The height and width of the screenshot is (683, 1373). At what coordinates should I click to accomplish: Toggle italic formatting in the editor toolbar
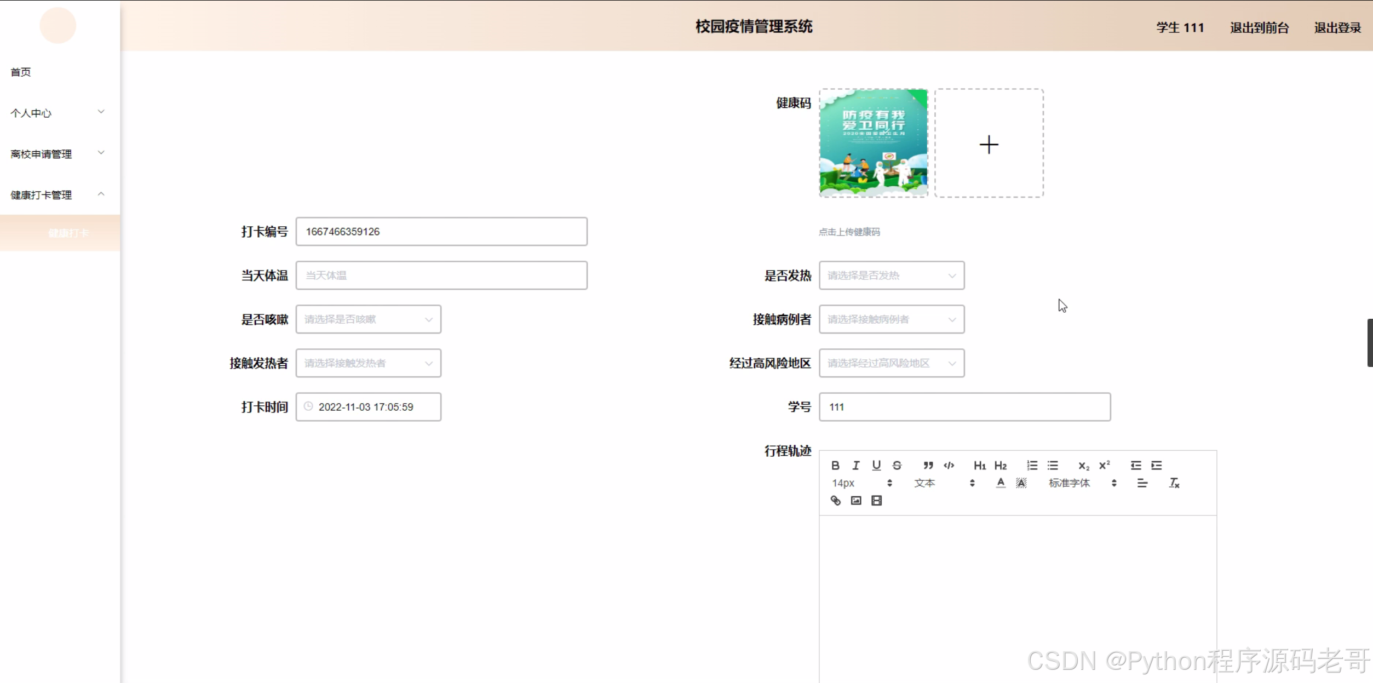[x=856, y=466]
